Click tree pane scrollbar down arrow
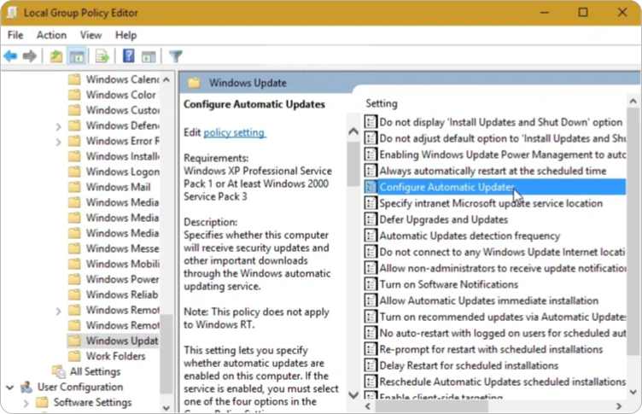The width and height of the screenshot is (642, 414). 166,407
